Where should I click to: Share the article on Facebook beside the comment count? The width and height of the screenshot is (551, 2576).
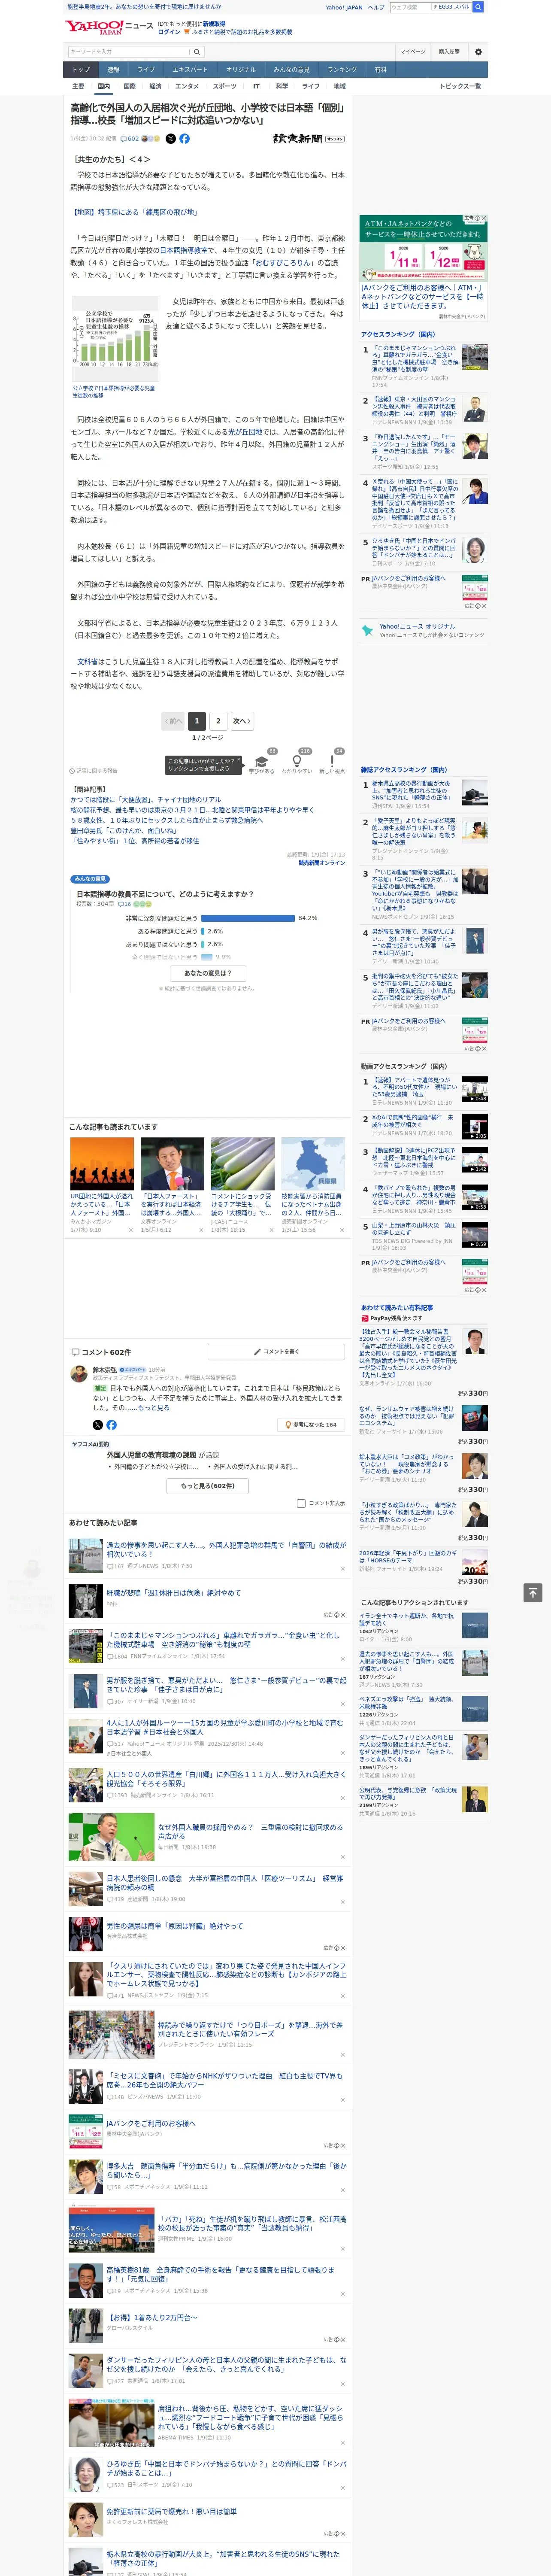184,139
